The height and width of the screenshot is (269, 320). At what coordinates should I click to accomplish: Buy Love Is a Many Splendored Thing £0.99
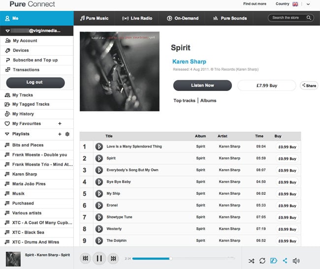tap(287, 147)
